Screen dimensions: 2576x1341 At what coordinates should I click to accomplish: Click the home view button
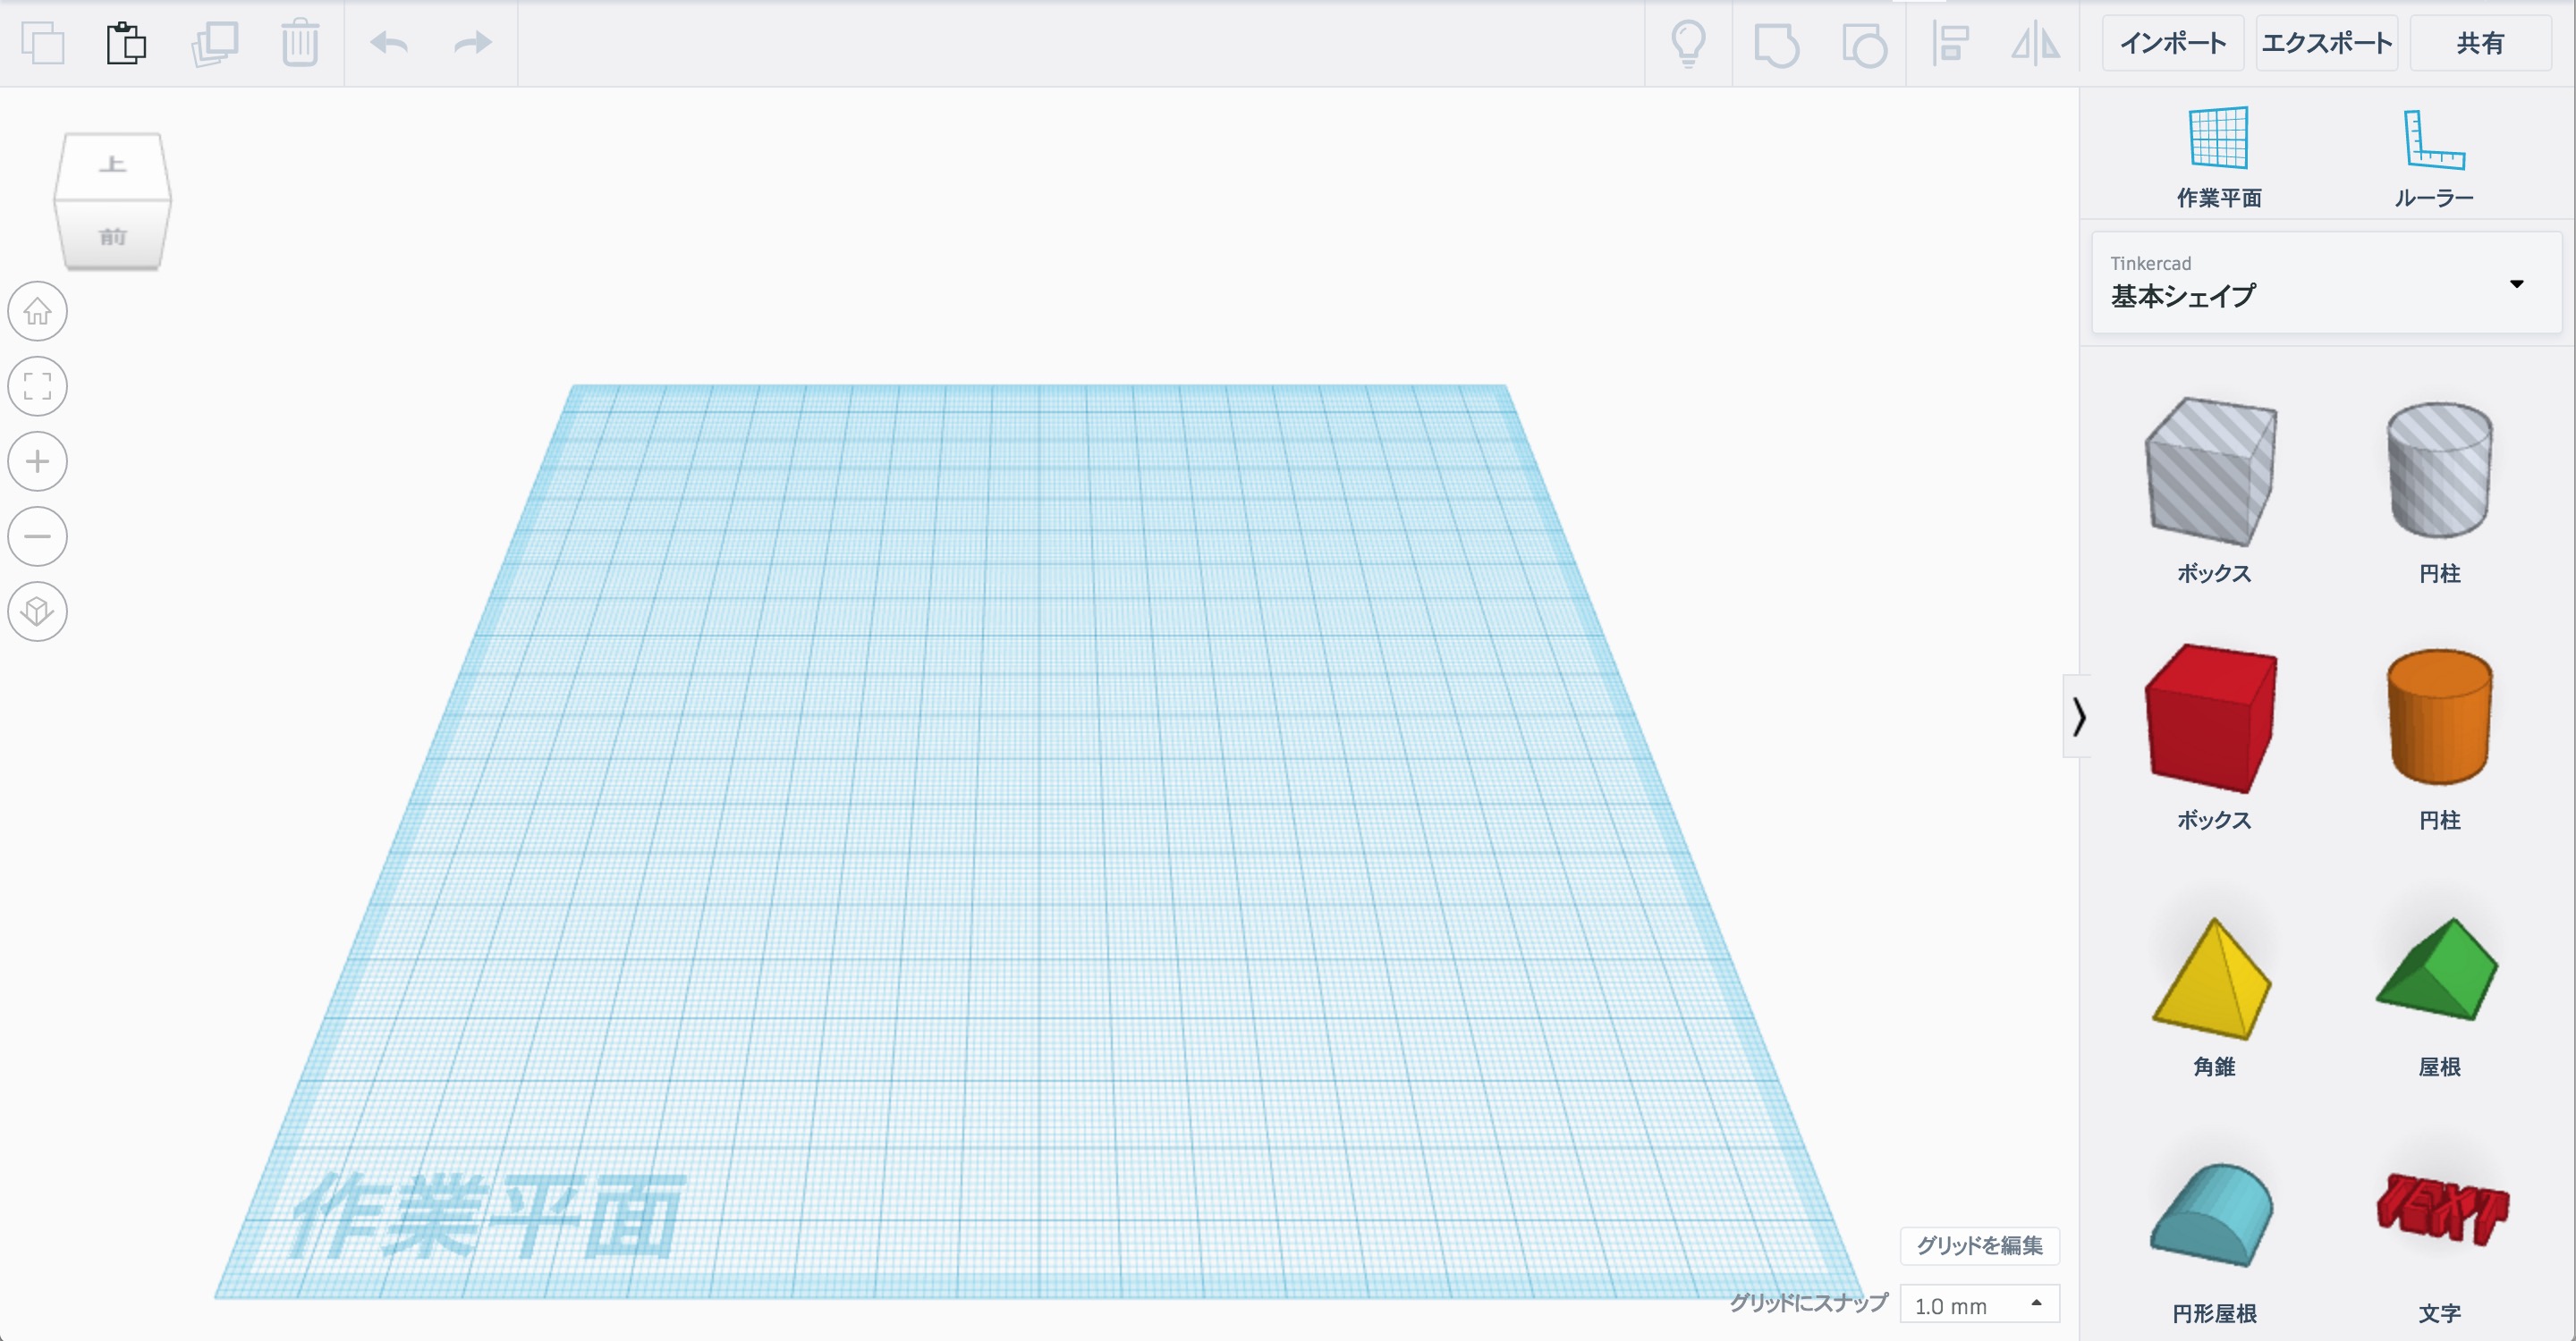(x=38, y=312)
